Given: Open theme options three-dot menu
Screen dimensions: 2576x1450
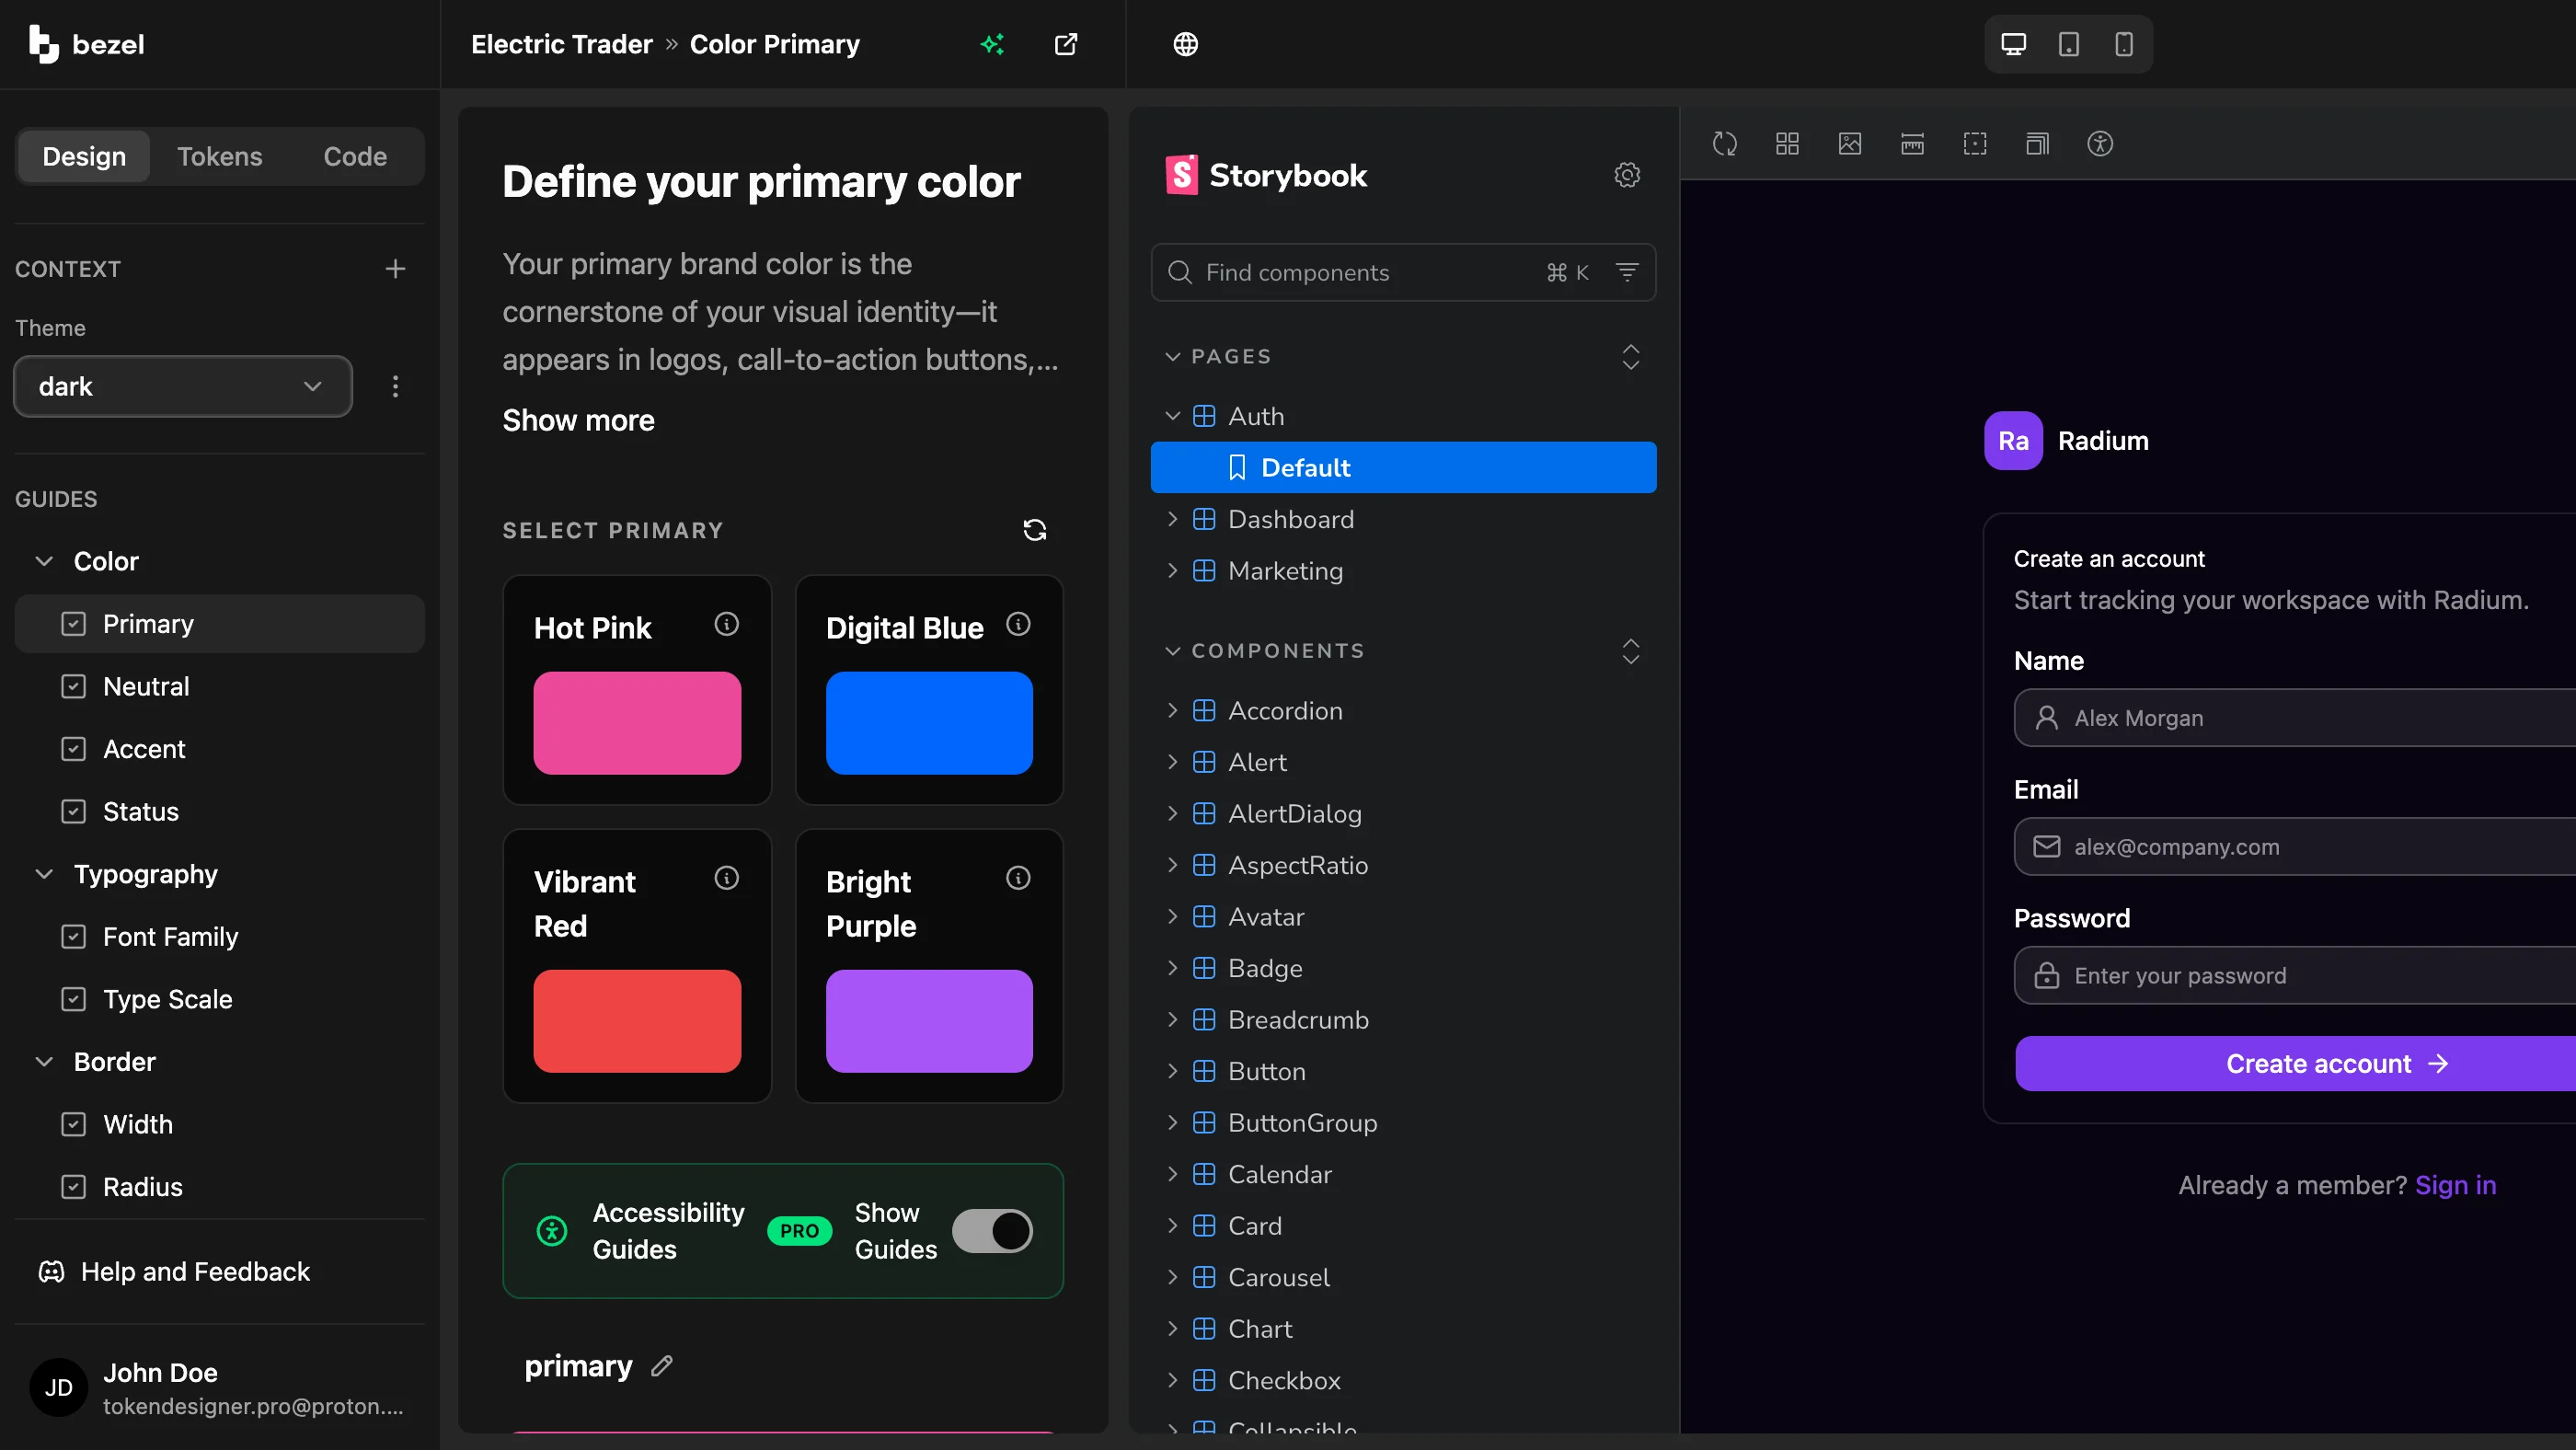Looking at the screenshot, I should (x=395, y=387).
